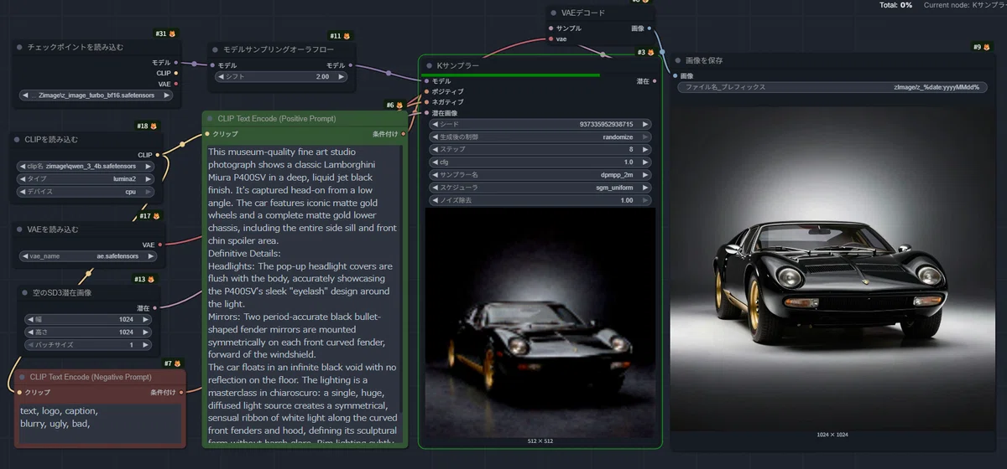Viewport: 1007px width, 469px height.
Task: Open the スケジューラ sgm_uniform selector
Action: pyautogui.click(x=540, y=188)
